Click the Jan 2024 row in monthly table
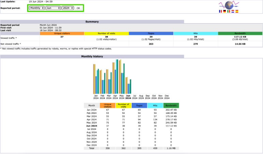Image resolution: width=263 pixels, height=154 pixels. coord(92,110)
